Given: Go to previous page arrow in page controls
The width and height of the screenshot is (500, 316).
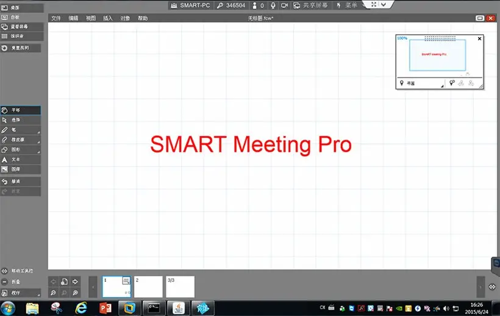Looking at the screenshot, I should coord(53,282).
